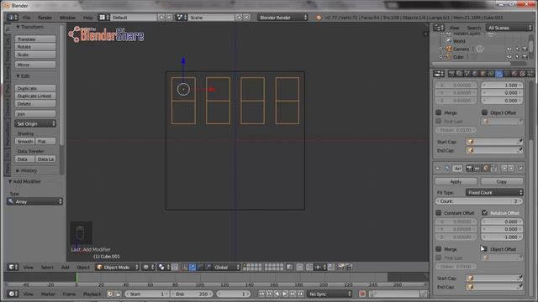This screenshot has width=538, height=302.
Task: Enable the Constant Offset checkbox
Action: click(x=439, y=212)
